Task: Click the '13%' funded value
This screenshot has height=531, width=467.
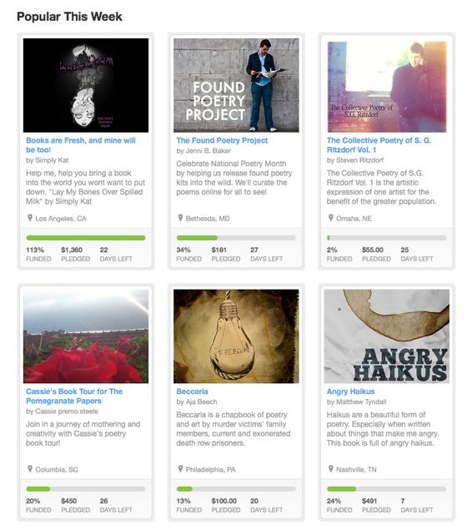Action: tap(183, 501)
